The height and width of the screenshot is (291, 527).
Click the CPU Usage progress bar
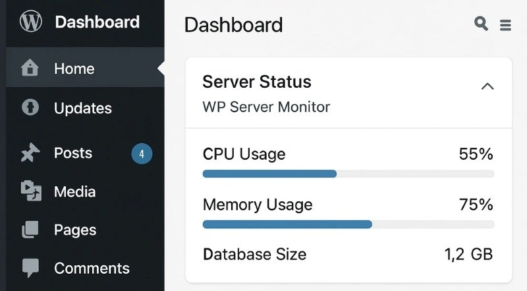tap(348, 174)
